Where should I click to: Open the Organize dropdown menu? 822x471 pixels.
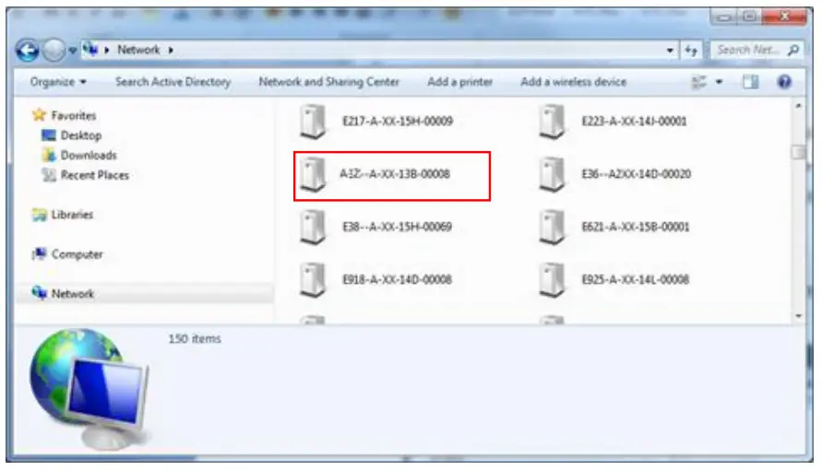[x=58, y=82]
